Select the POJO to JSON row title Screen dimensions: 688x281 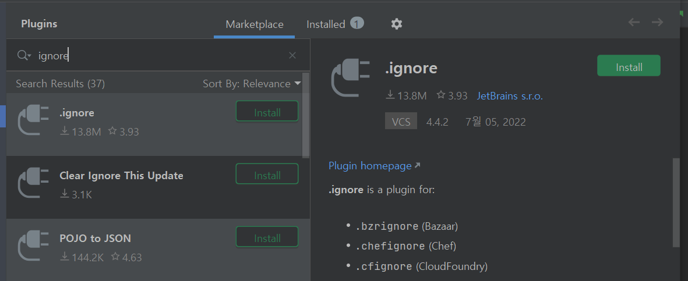pyautogui.click(x=95, y=239)
